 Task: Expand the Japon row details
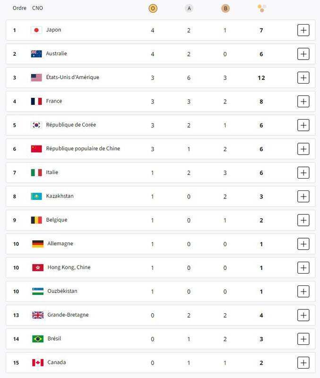tap(303, 30)
